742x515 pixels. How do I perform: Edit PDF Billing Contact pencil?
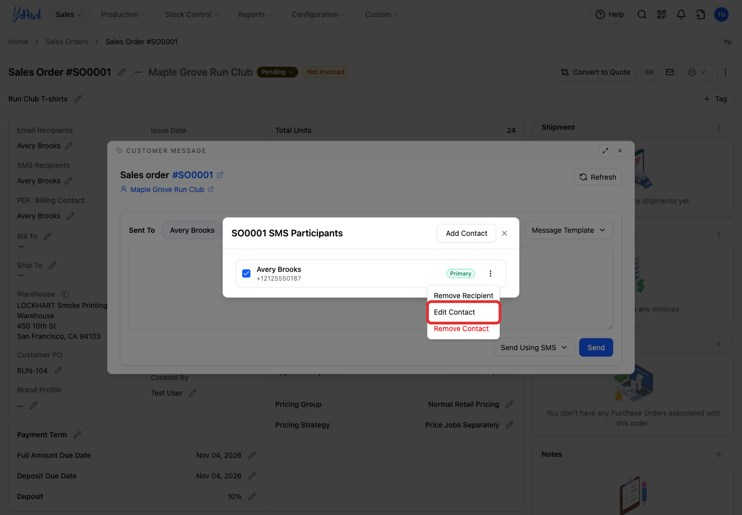(x=71, y=216)
